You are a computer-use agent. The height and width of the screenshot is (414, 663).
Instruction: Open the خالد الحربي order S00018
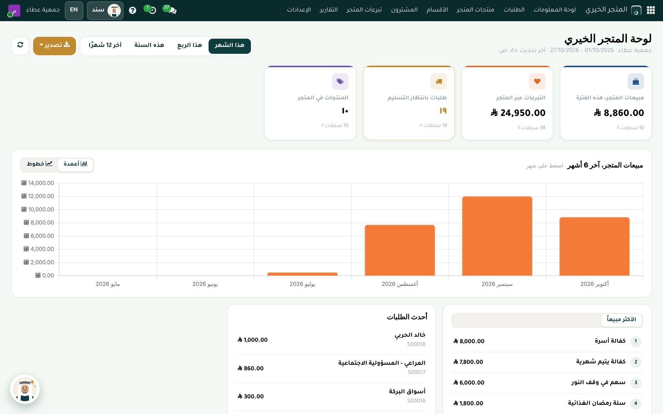pyautogui.click(x=331, y=340)
